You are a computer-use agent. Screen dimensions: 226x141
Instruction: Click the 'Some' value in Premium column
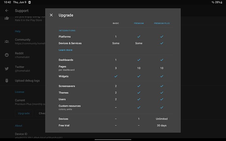coord(139,43)
